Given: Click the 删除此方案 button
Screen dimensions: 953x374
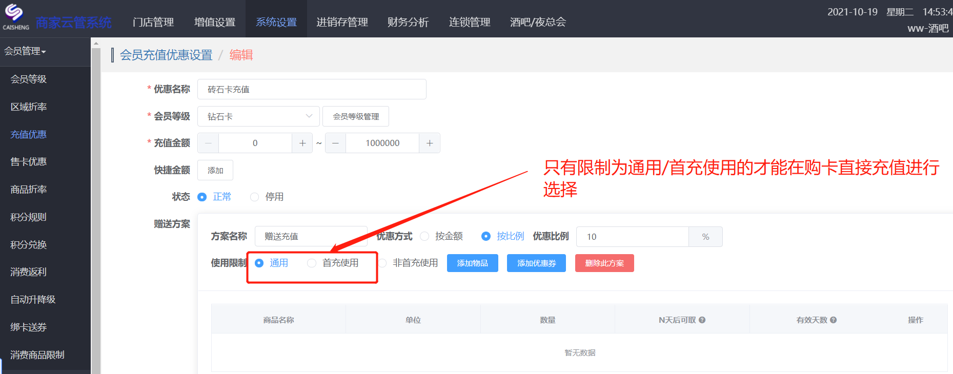Looking at the screenshot, I should (x=604, y=263).
